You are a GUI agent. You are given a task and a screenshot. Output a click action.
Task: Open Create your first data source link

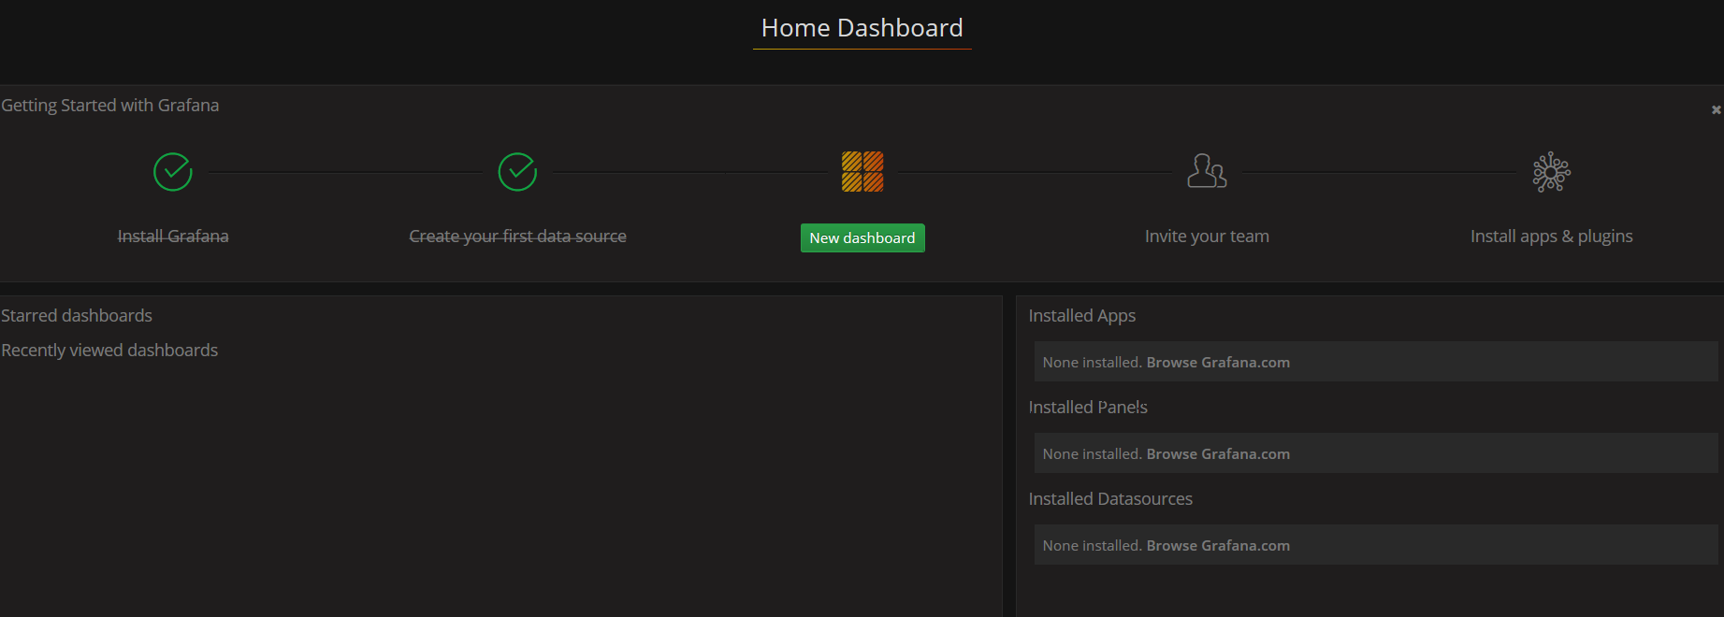pyautogui.click(x=517, y=237)
